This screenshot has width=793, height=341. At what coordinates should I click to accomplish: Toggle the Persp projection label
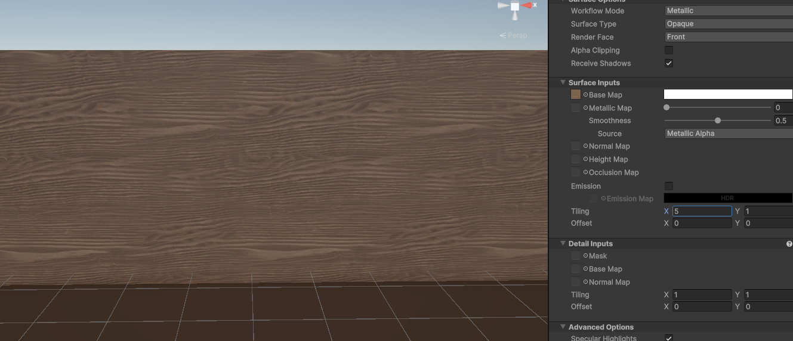[514, 35]
